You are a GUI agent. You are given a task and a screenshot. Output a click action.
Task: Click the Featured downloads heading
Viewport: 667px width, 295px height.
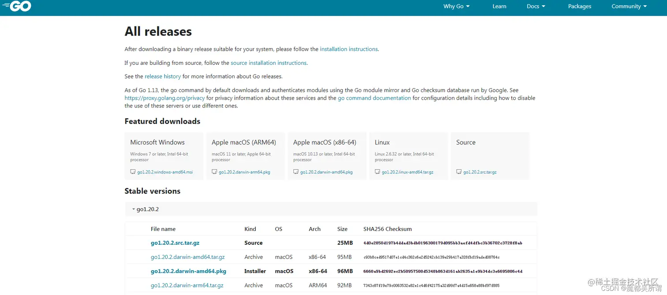click(x=162, y=121)
